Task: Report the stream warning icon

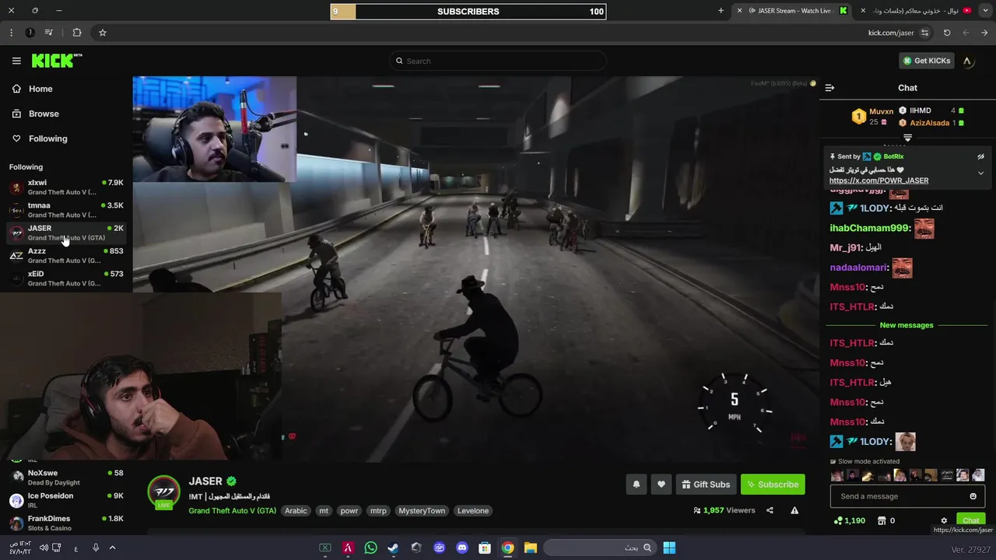Action: [794, 510]
